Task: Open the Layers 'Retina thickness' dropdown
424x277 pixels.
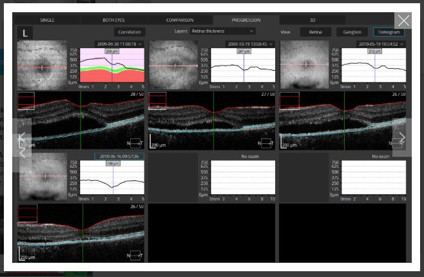Action: click(x=223, y=31)
